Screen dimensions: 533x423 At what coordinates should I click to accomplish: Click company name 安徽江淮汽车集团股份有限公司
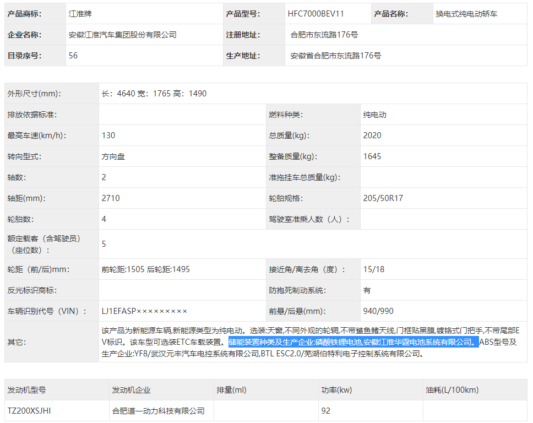tap(123, 35)
